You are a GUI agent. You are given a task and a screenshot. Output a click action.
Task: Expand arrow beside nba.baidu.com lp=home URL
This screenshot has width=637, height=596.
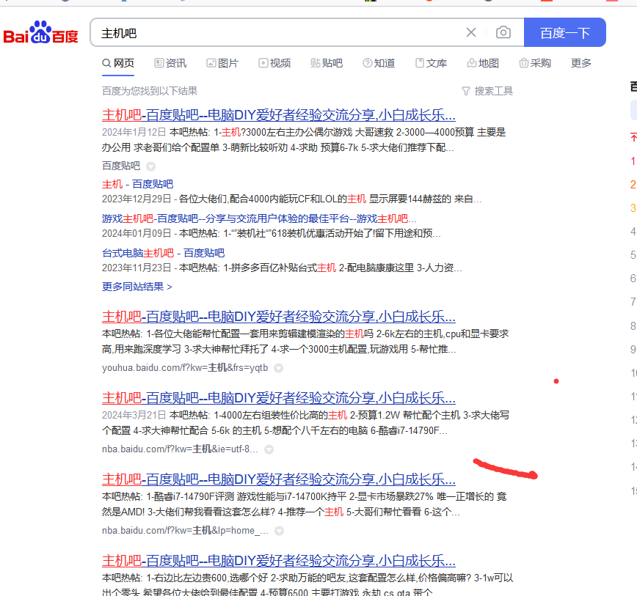[x=279, y=531]
